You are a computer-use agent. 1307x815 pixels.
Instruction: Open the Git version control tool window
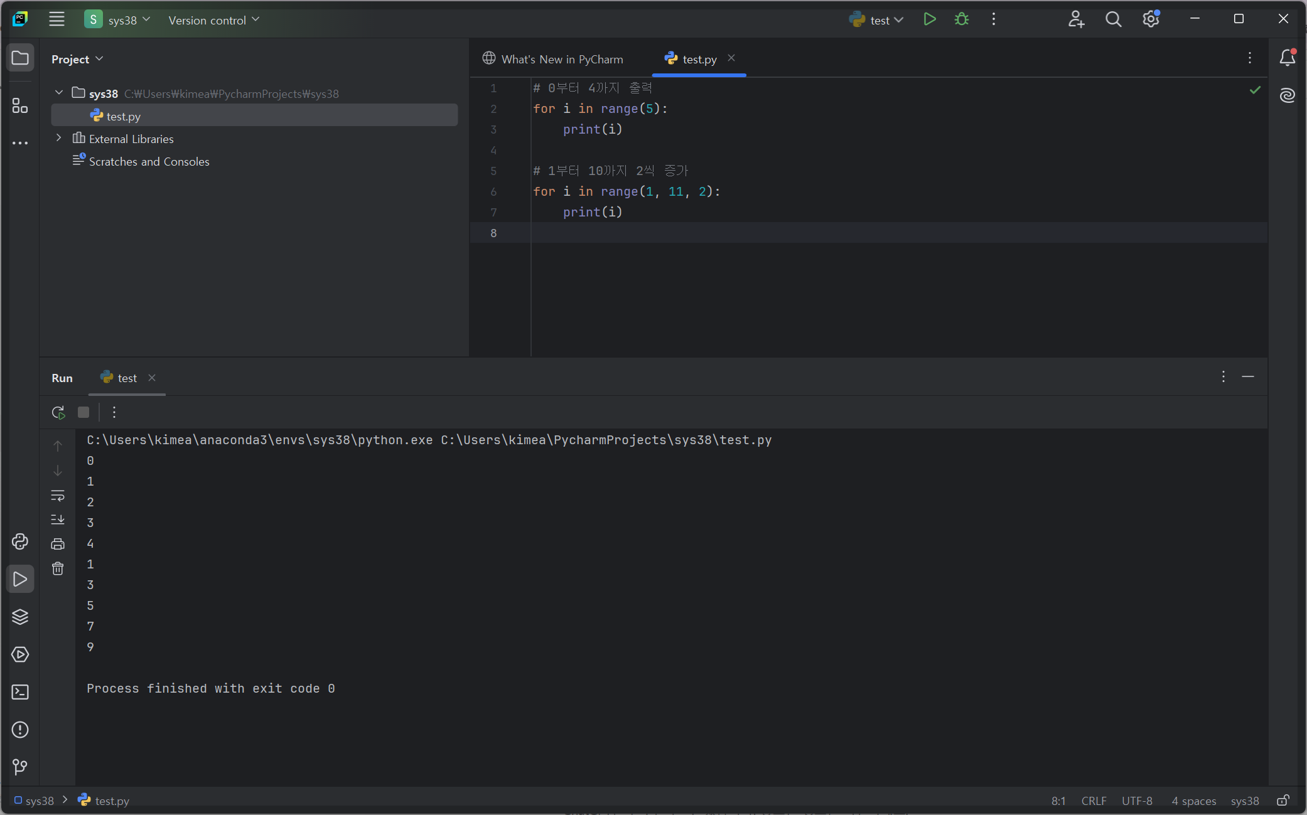[x=20, y=767]
